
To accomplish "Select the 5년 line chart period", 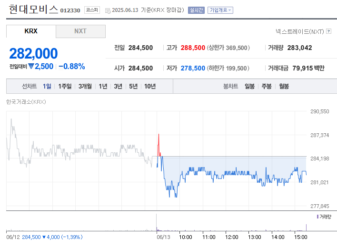I will (x=133, y=86).
